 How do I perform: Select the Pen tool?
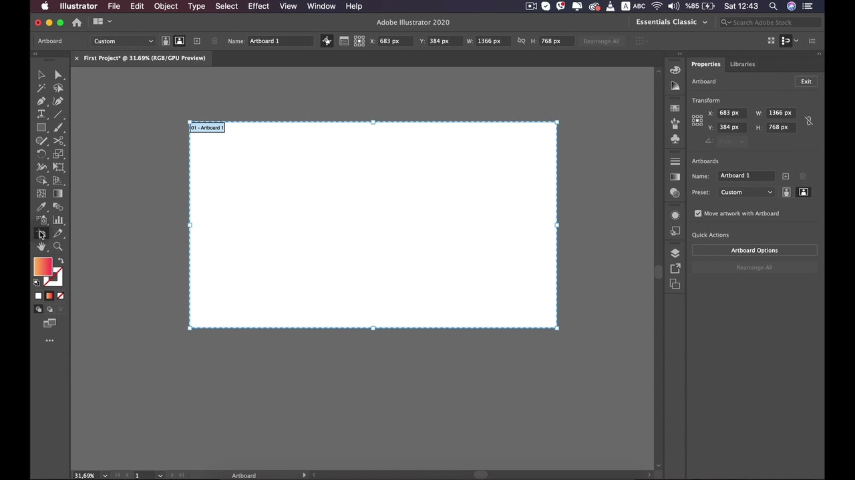41,101
